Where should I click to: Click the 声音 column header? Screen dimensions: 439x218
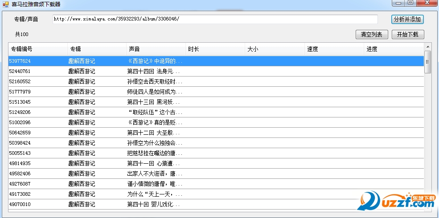156,49
